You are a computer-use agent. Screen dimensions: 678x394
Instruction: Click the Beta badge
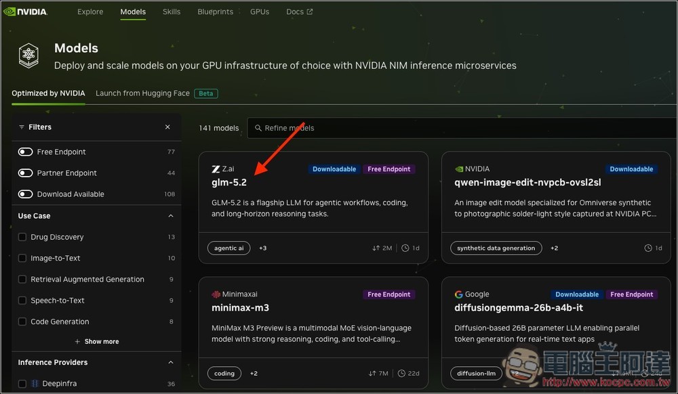[x=206, y=93]
